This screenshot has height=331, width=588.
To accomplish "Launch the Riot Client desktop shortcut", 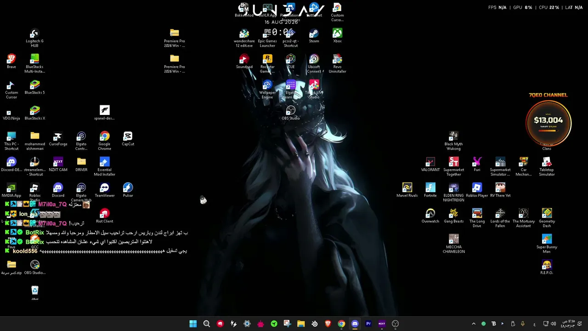I will click(x=104, y=216).
